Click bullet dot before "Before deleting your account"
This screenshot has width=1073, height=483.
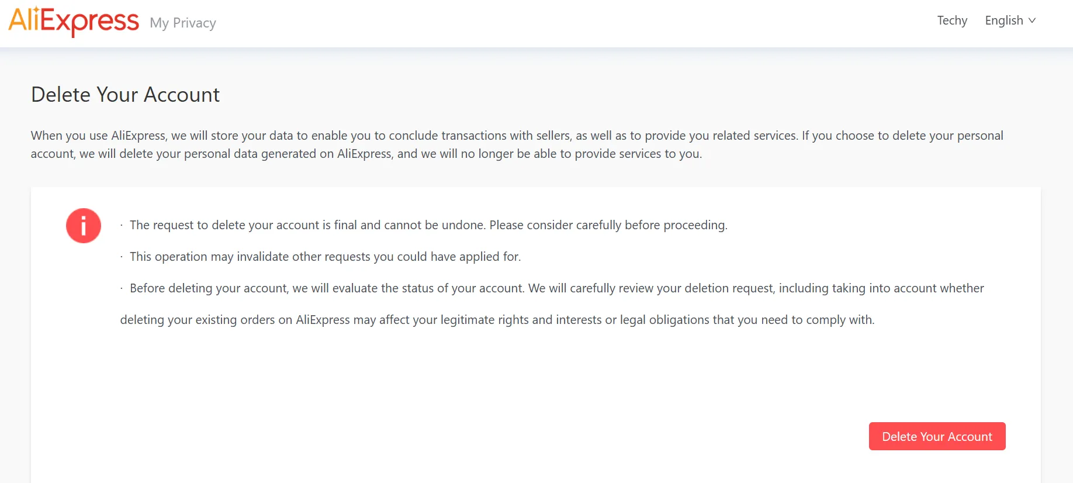coord(122,289)
